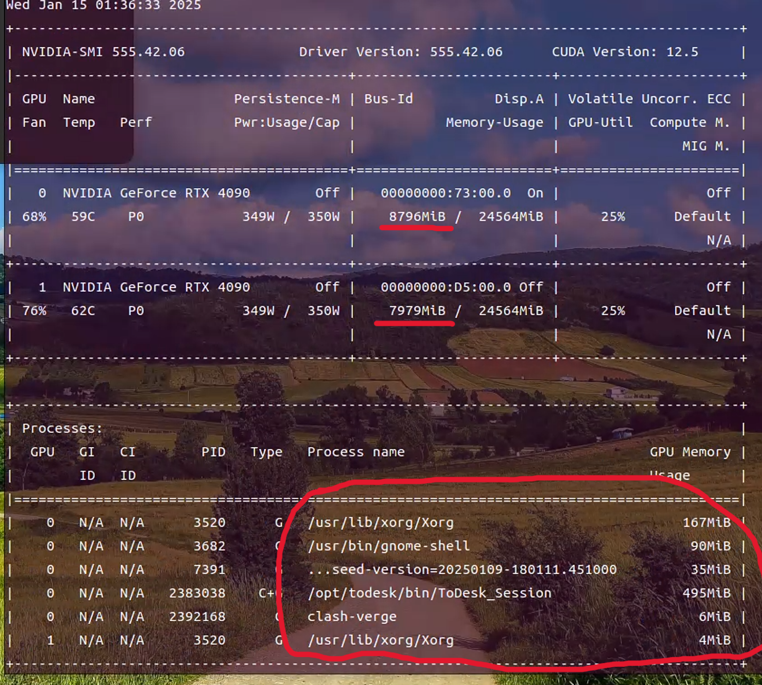Click '349W' power usage in the 59C row
This screenshot has height=685, width=762.
[259, 216]
